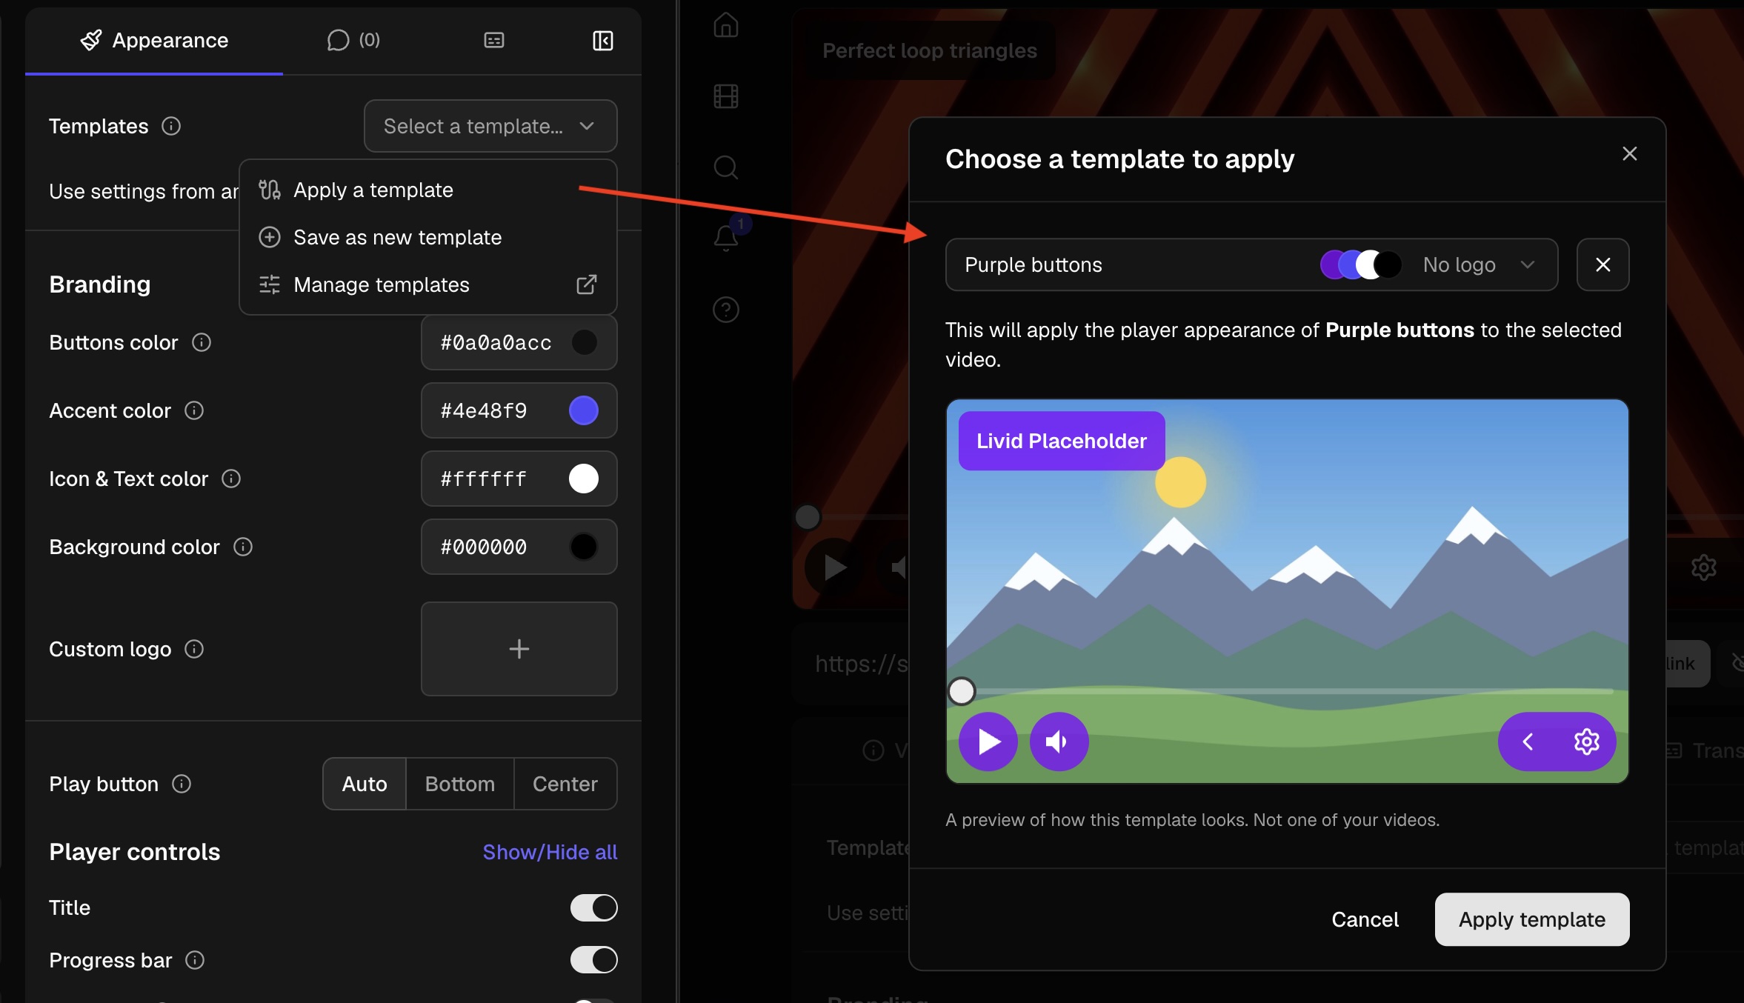Open Manage templates in new window
The width and height of the screenshot is (1744, 1003).
pyautogui.click(x=428, y=284)
